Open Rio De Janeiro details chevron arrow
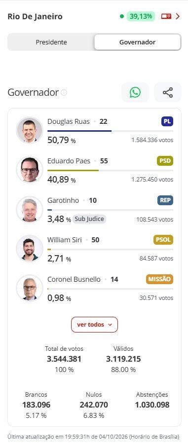 click(x=178, y=16)
